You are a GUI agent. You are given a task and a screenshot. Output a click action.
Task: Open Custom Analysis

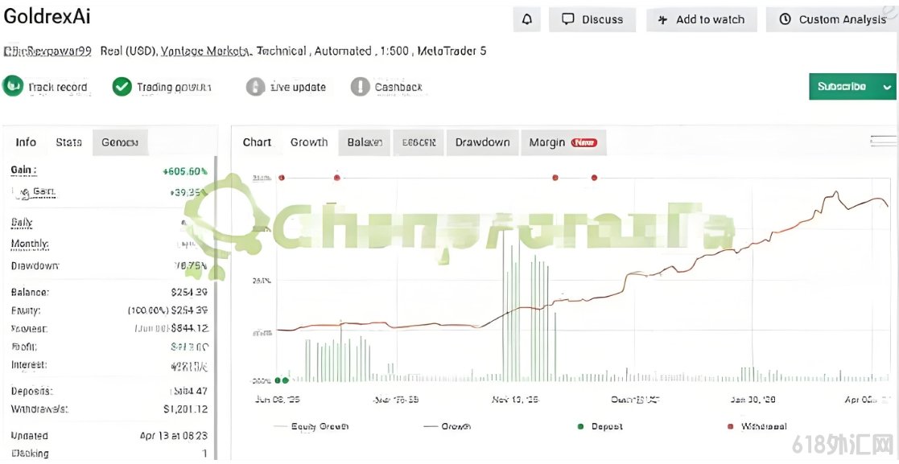pyautogui.click(x=832, y=19)
